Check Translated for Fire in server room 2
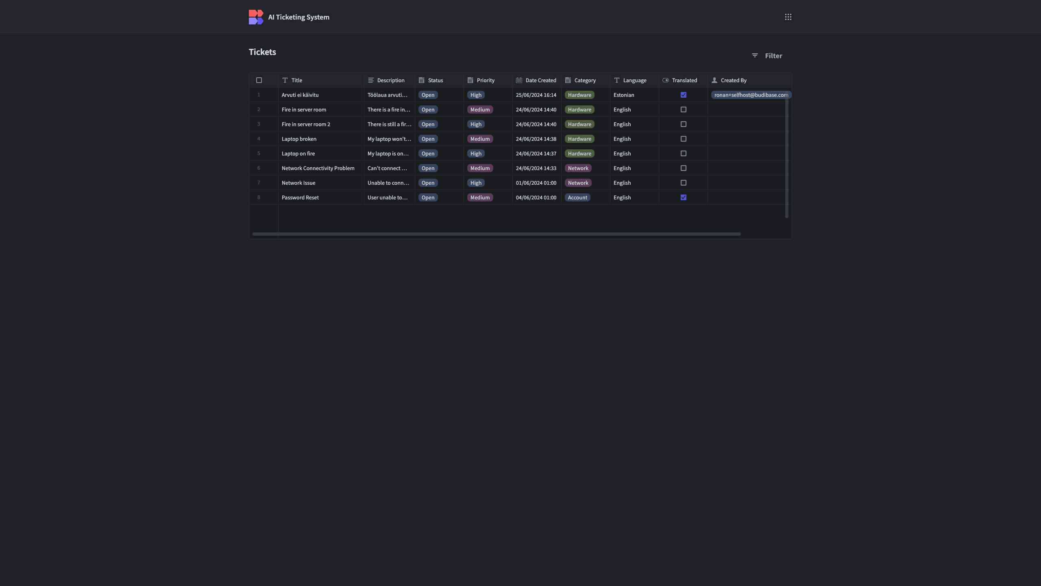 coord(684,124)
